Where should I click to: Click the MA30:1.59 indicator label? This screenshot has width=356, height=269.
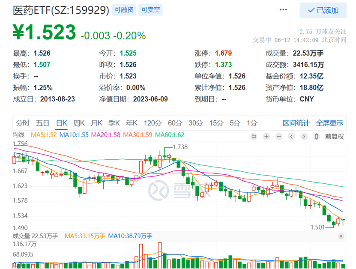(138, 135)
